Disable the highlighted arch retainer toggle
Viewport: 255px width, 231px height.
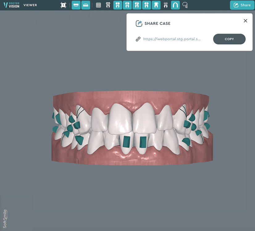click(175, 5)
